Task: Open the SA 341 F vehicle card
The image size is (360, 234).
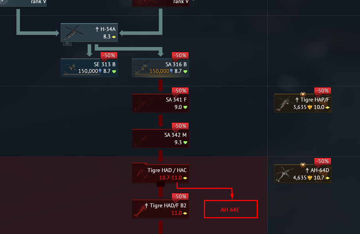Action: (x=160, y=103)
